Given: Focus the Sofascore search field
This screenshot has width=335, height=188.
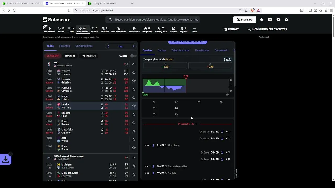Looking at the screenshot, I should [x=153, y=20].
